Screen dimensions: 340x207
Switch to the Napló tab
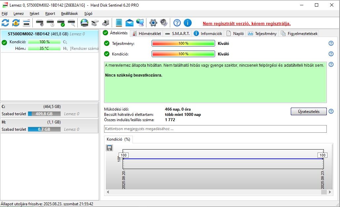235,34
